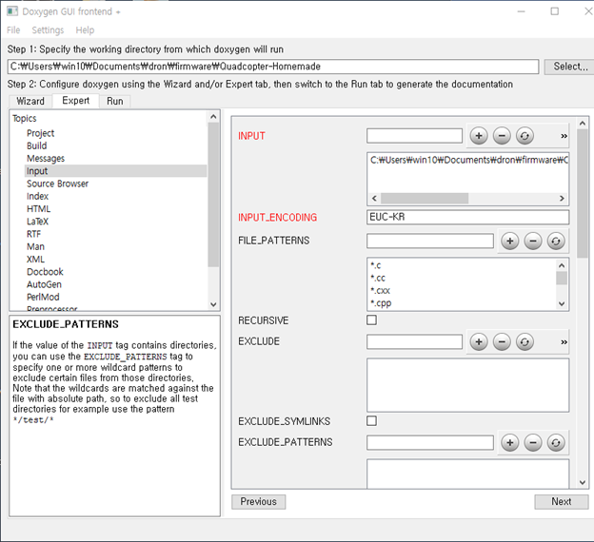Reset FILE_PATTERNS to default values
Viewport: 594px width, 542px height.
(556, 241)
